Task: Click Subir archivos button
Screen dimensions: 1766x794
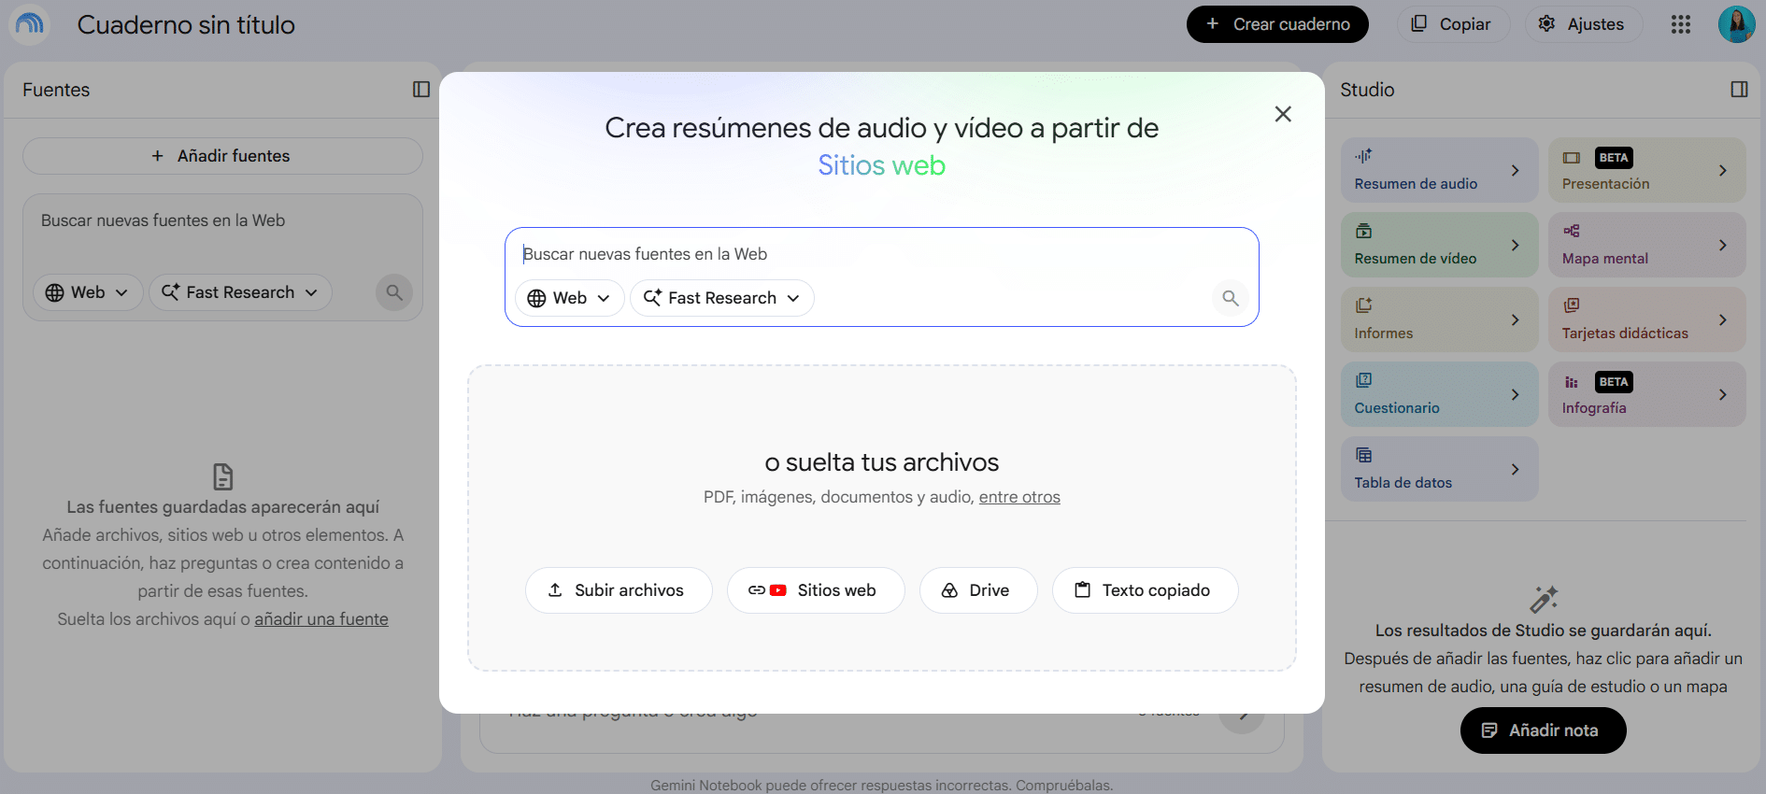Action: click(619, 590)
